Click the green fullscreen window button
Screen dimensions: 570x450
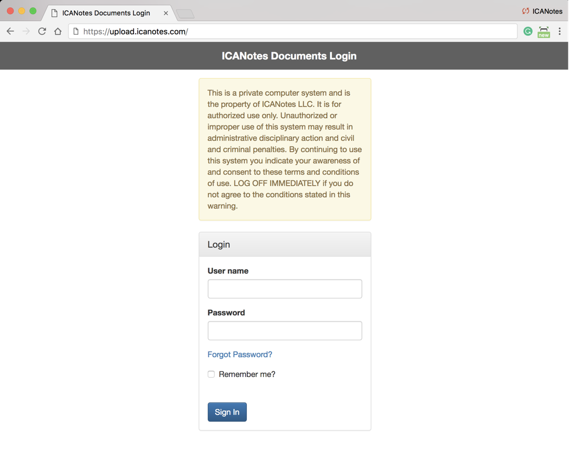pos(33,11)
